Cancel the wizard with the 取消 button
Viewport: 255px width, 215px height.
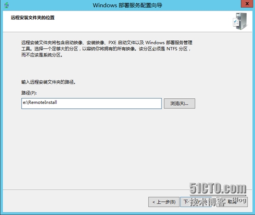pyautogui.click(x=232, y=202)
